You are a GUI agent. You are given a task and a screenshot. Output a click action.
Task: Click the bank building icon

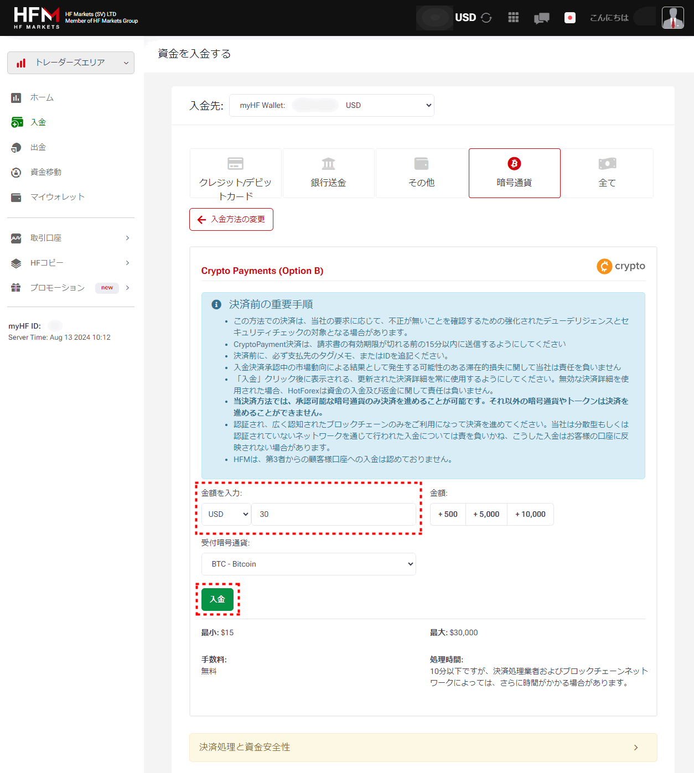(329, 164)
